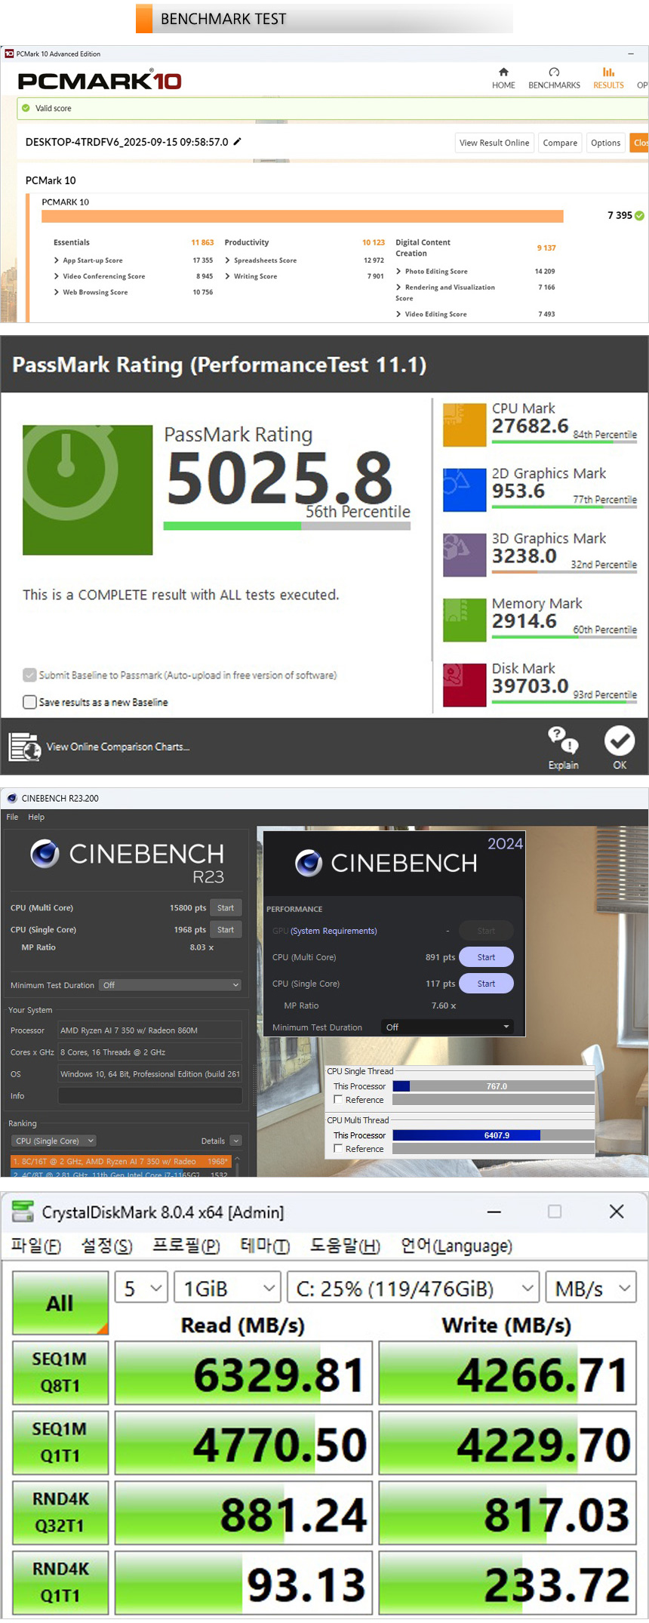The width and height of the screenshot is (649, 1623).
Task: Check Reference box under CPU Multi Thread
Action: coord(338,1149)
